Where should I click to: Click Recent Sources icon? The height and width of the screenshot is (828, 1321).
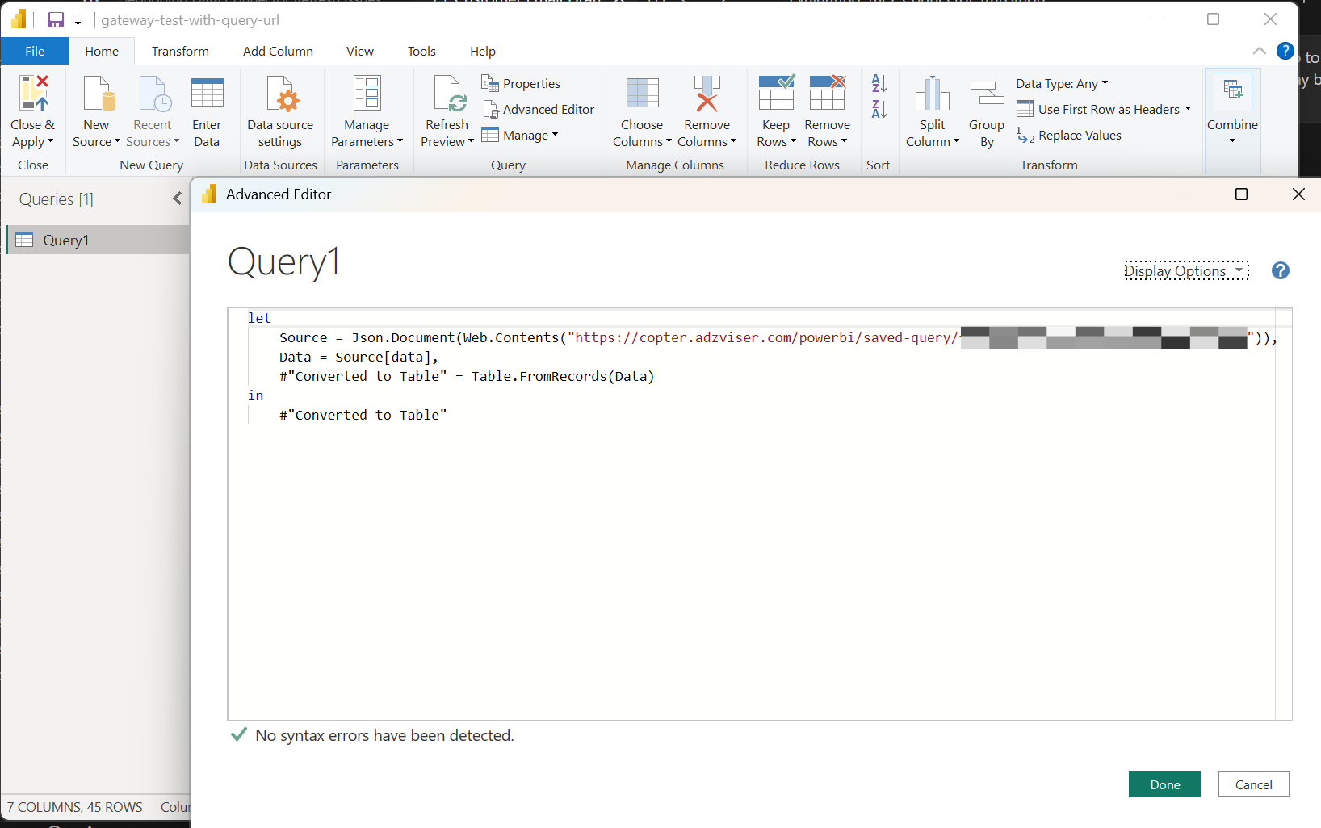[153, 93]
